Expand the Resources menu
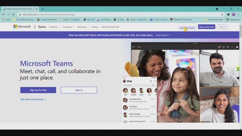Image resolution: width=242 pixels, height=136 pixels. (83, 27)
